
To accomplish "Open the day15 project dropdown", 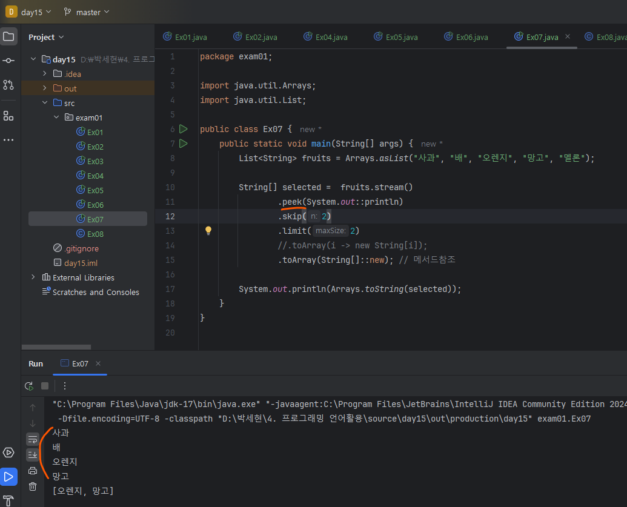I will (36, 12).
